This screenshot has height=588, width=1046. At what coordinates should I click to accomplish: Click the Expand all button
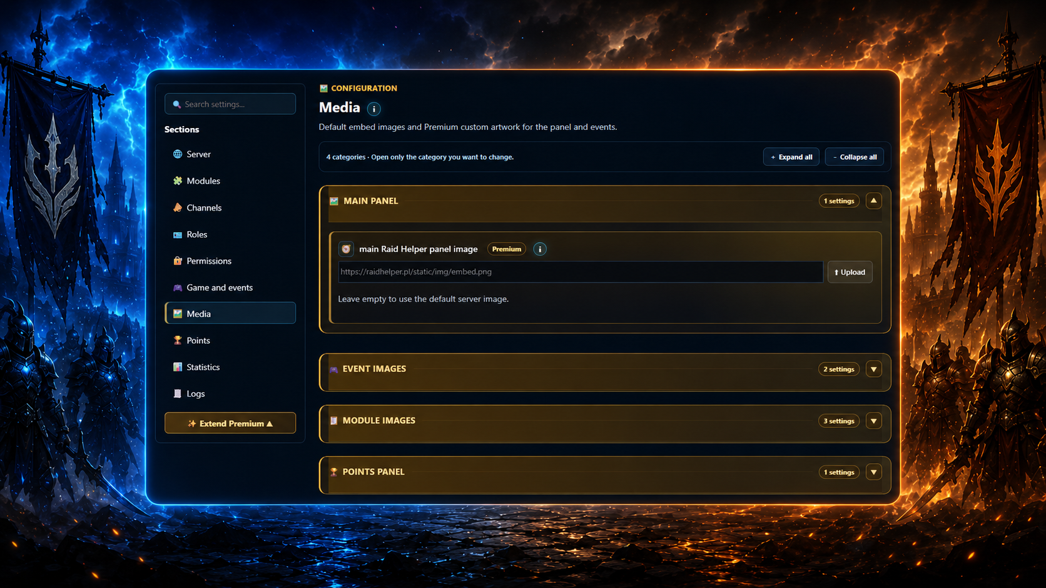(791, 157)
